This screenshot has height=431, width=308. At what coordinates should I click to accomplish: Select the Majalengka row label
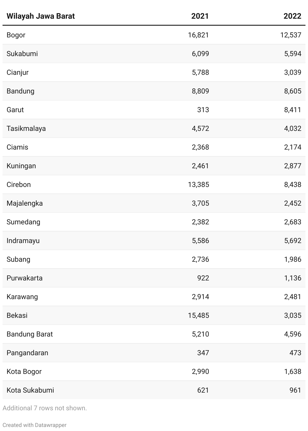(x=25, y=203)
